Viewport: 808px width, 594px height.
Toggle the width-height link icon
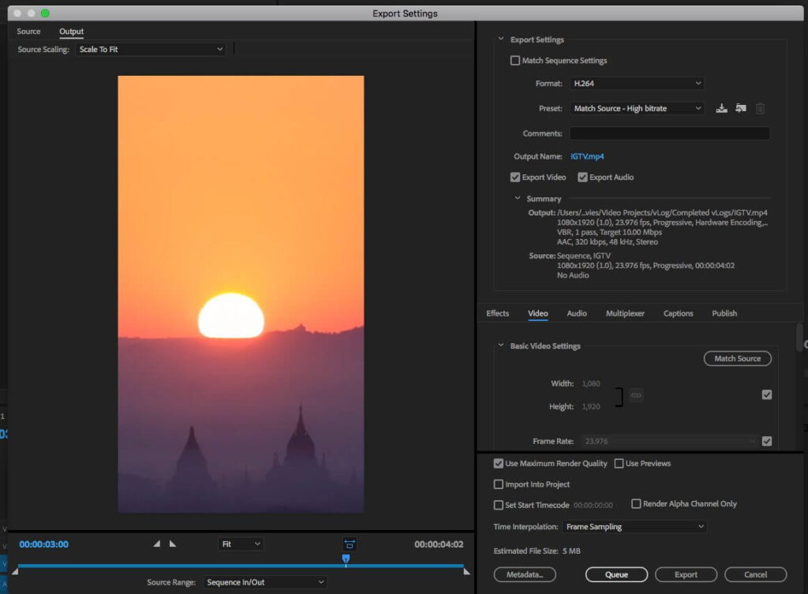636,394
